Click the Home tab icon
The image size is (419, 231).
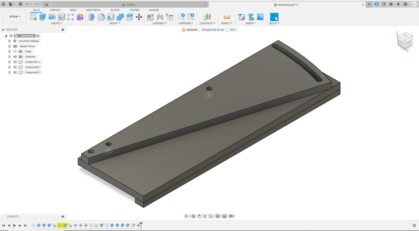[47, 5]
